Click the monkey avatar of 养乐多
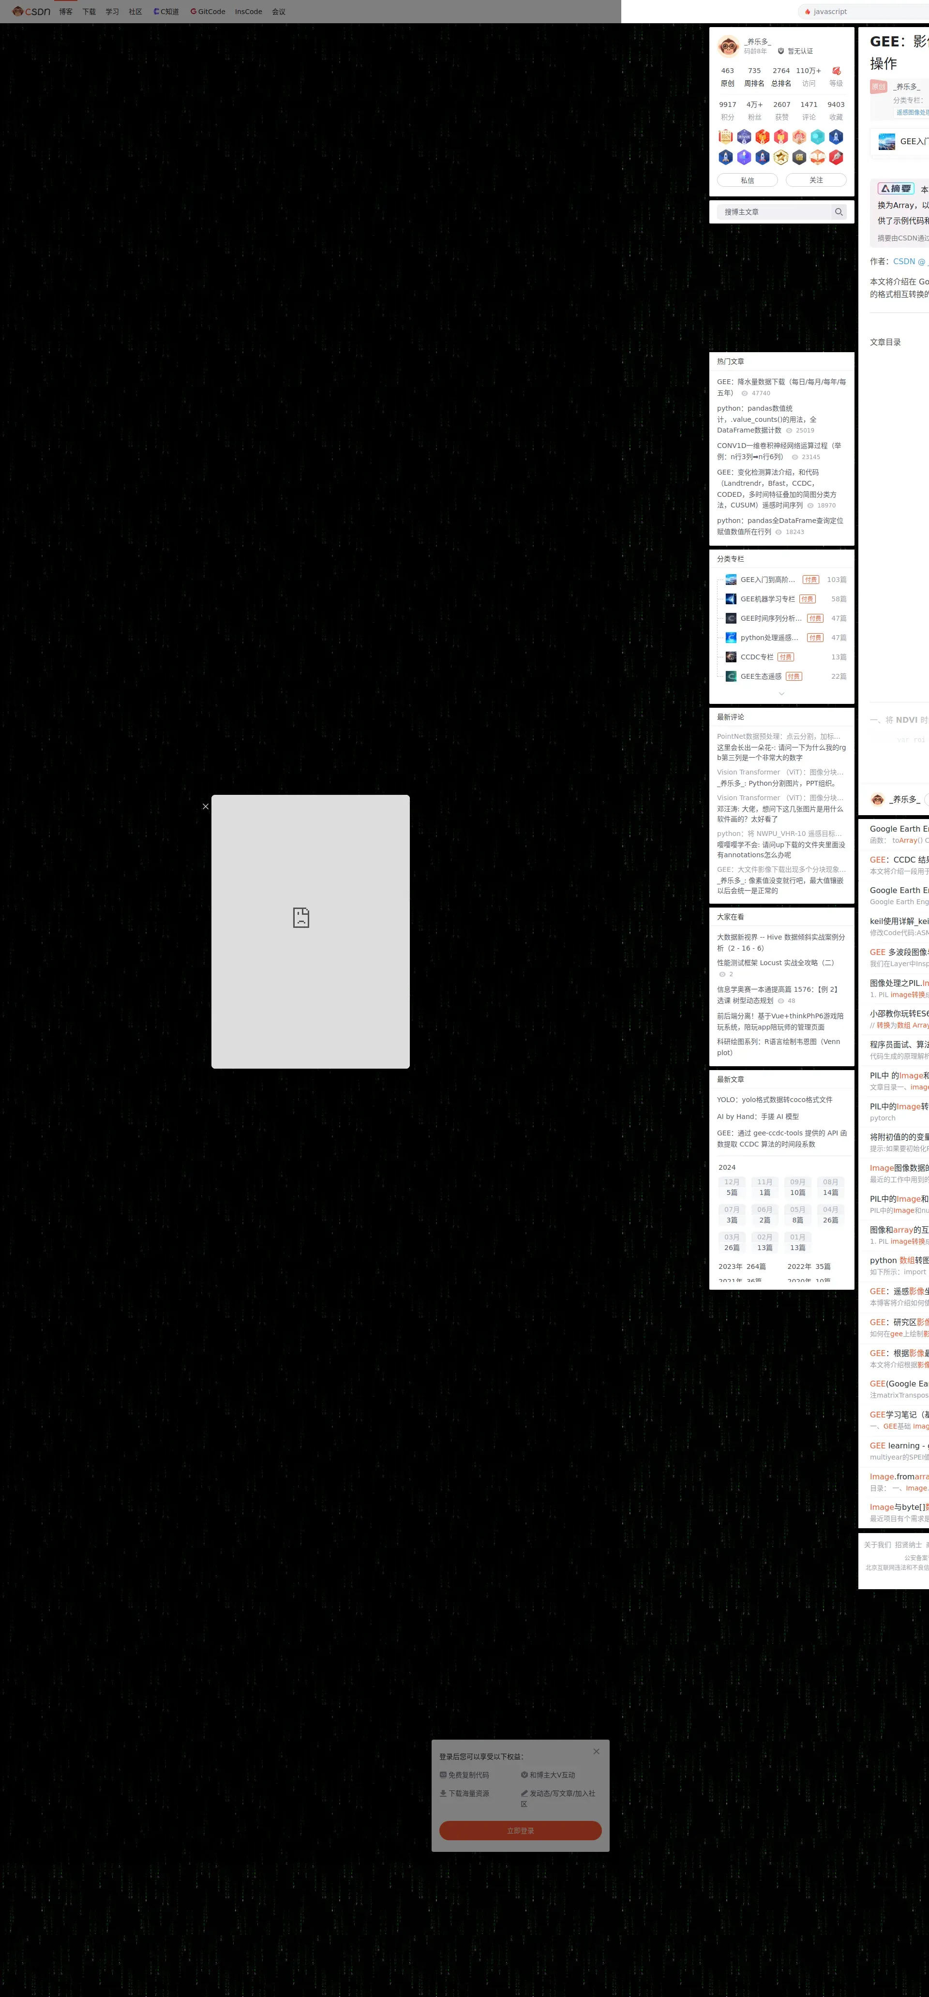Image resolution: width=929 pixels, height=1997 pixels. tap(727, 46)
